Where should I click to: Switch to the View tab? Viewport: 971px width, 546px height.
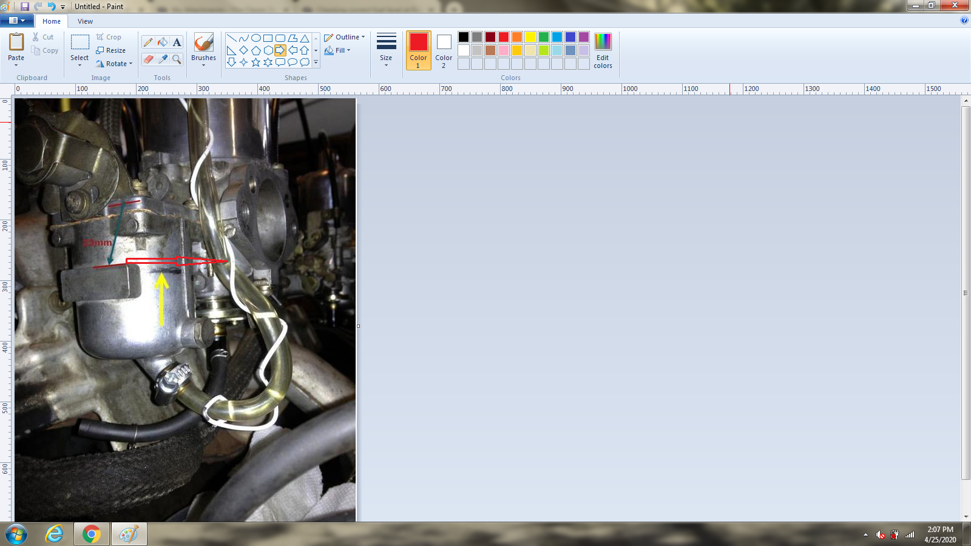[85, 21]
